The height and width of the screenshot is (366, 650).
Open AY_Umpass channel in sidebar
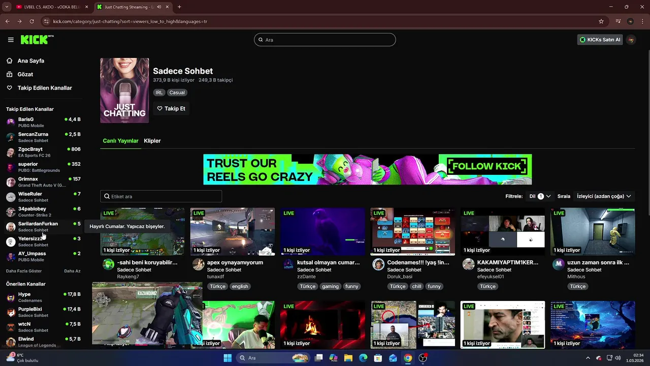coord(43,256)
